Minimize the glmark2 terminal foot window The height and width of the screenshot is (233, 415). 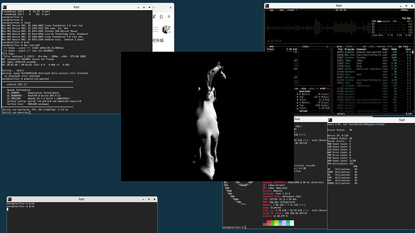coord(138,7)
